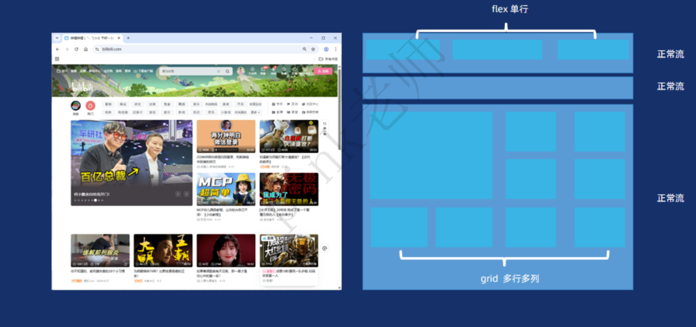696x327 pixels.
Task: Close the bilibili browser tab
Action: tap(119, 38)
